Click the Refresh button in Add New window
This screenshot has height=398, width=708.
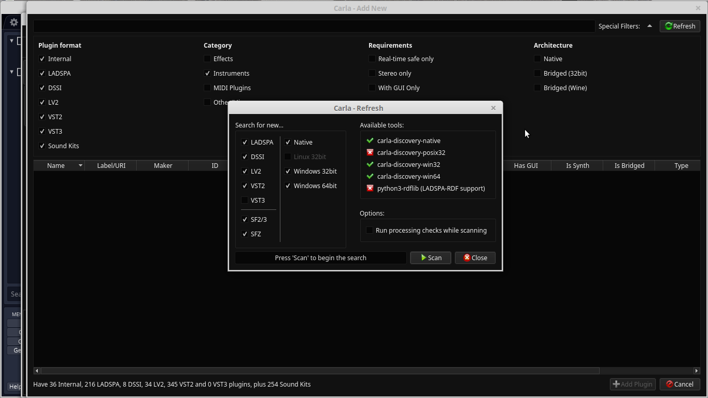tap(680, 26)
